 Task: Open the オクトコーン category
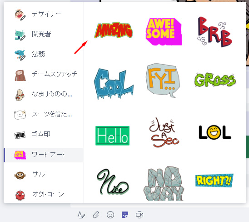coord(44,194)
